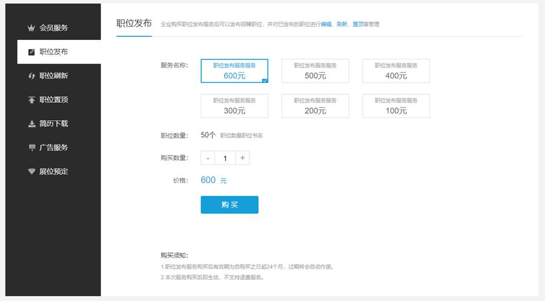Click the upward arrow icon beside 职位置顶

(x=31, y=100)
